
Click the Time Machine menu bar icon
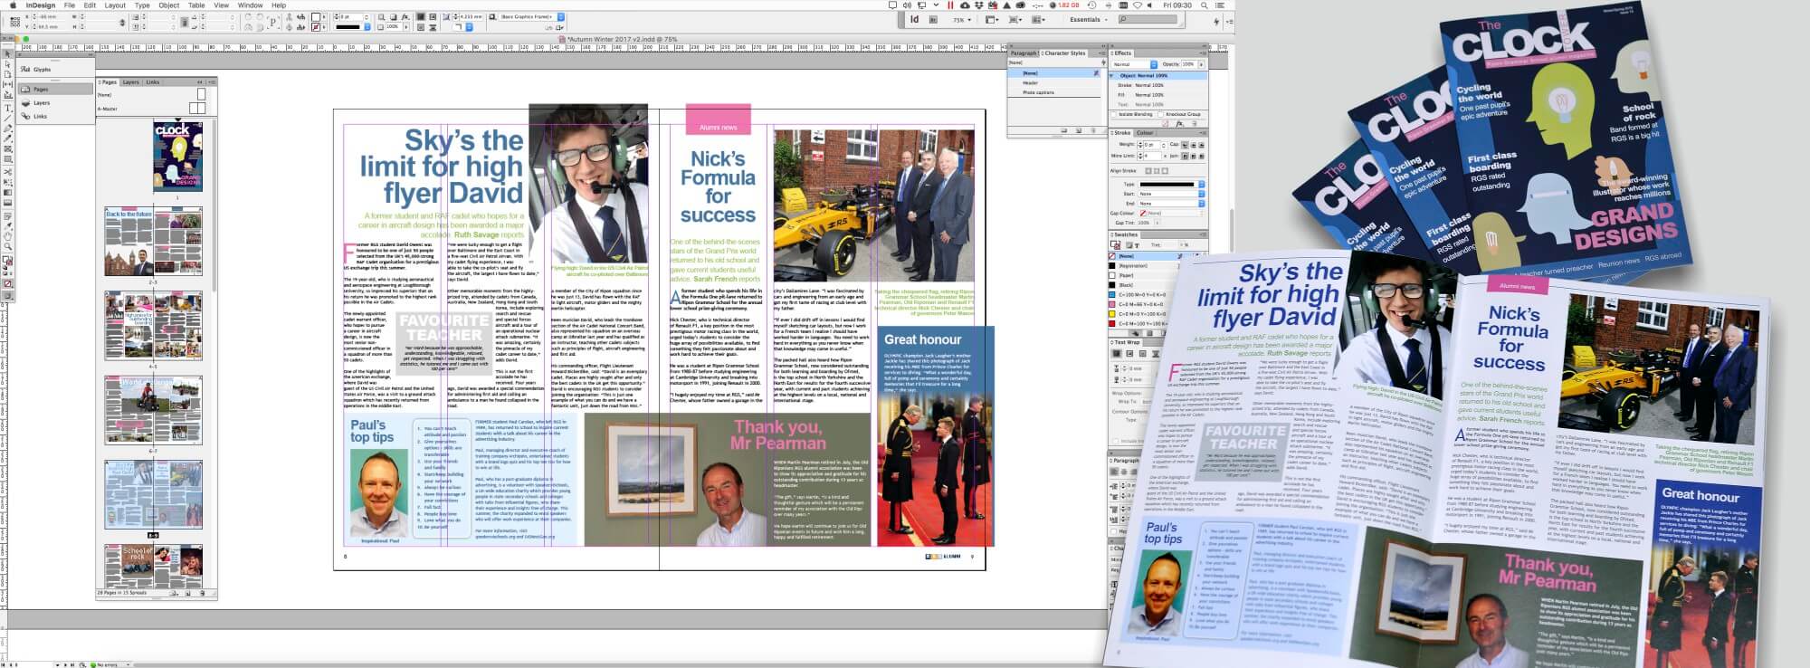coord(1091,5)
